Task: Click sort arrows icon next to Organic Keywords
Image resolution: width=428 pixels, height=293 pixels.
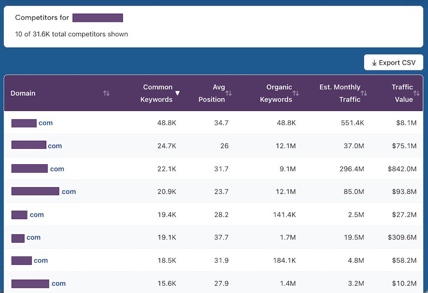Action: 296,93
